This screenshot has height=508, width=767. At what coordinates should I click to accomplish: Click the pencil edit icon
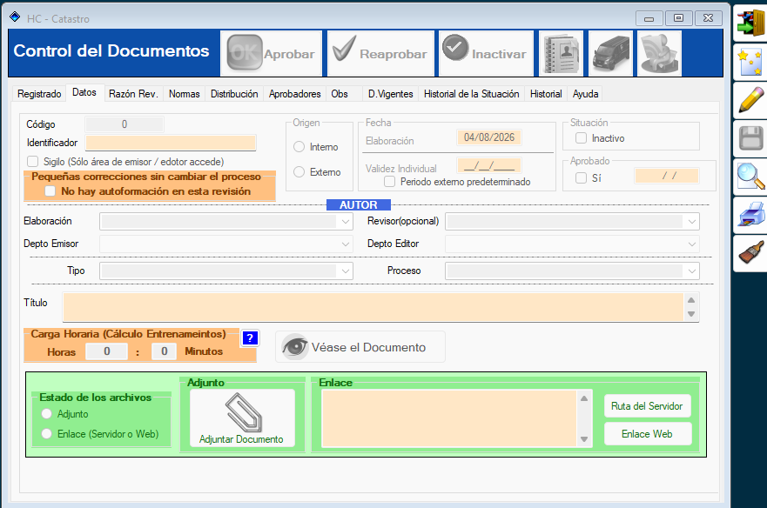751,100
